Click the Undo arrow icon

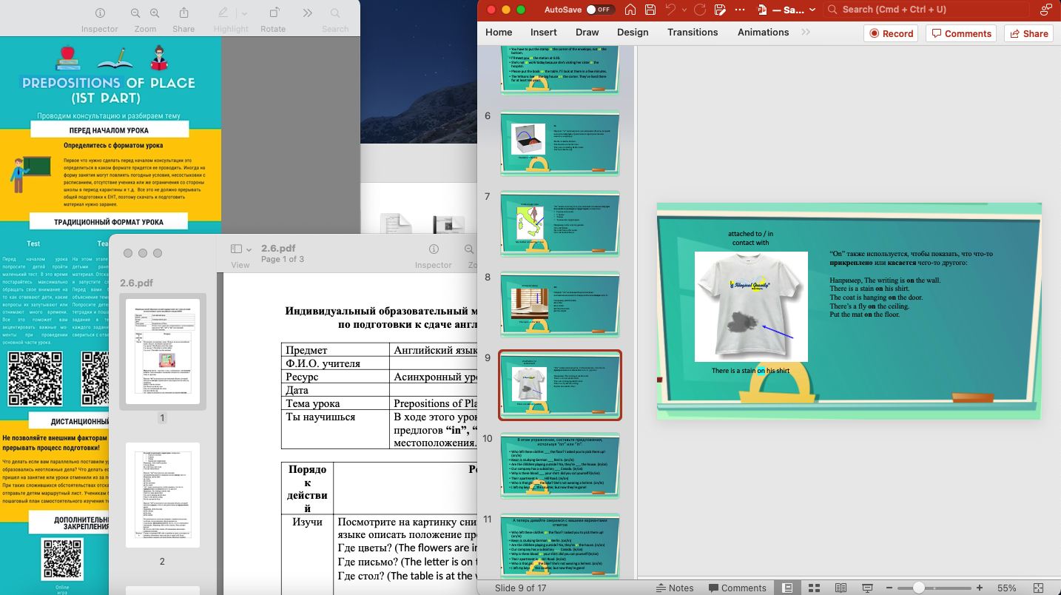tap(670, 10)
